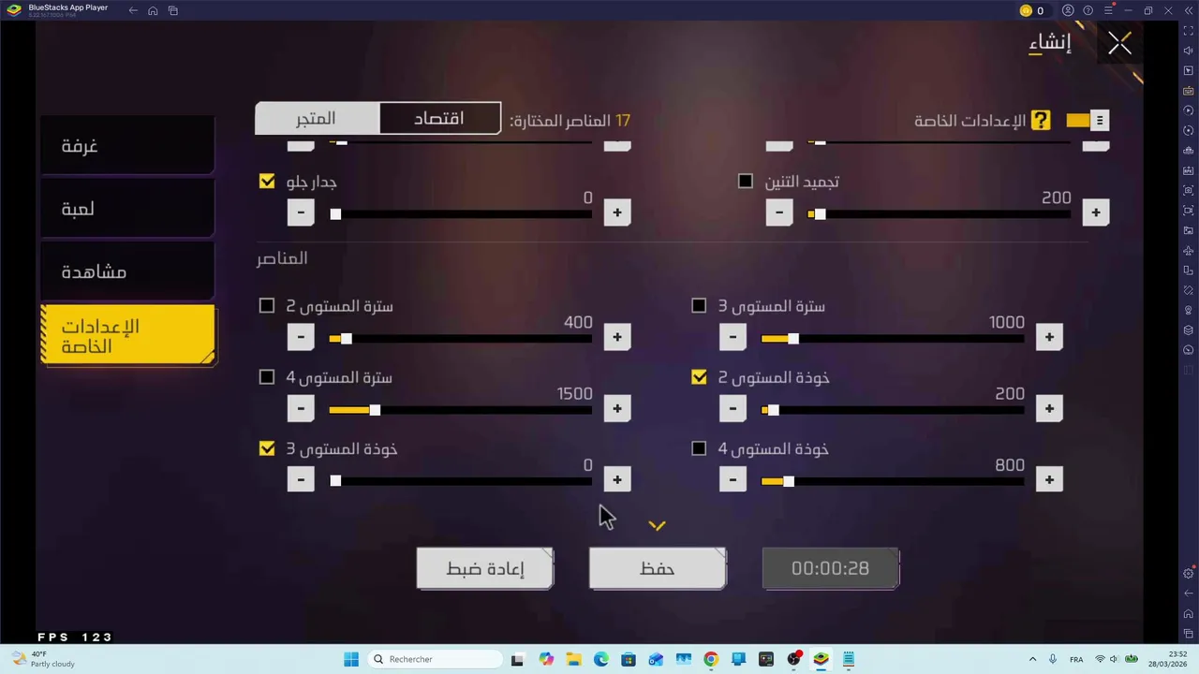The height and width of the screenshot is (674, 1199).
Task: Open the yellow question mark help icon
Action: [x=1041, y=121]
